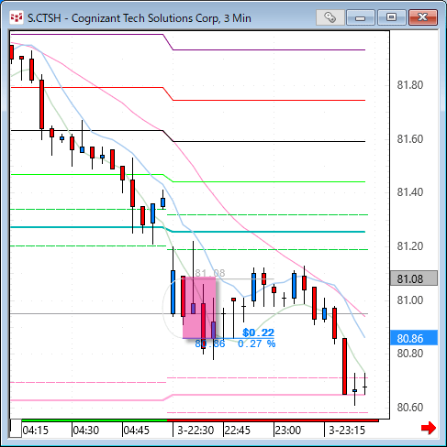Click the 80.60 price label on scale
447x447 pixels.
(410, 407)
